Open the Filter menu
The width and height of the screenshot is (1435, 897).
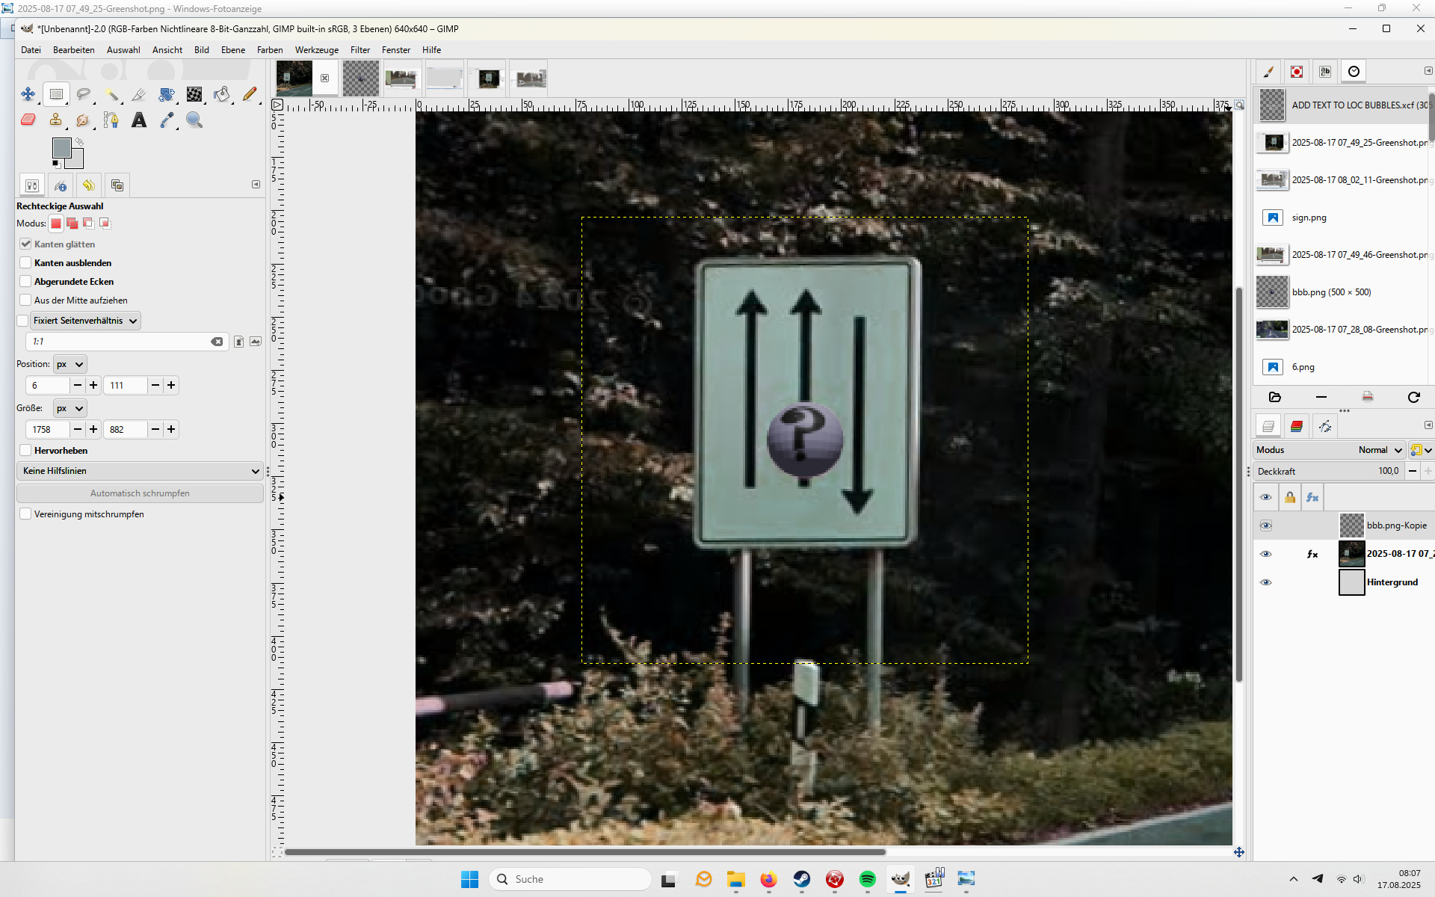coord(359,50)
